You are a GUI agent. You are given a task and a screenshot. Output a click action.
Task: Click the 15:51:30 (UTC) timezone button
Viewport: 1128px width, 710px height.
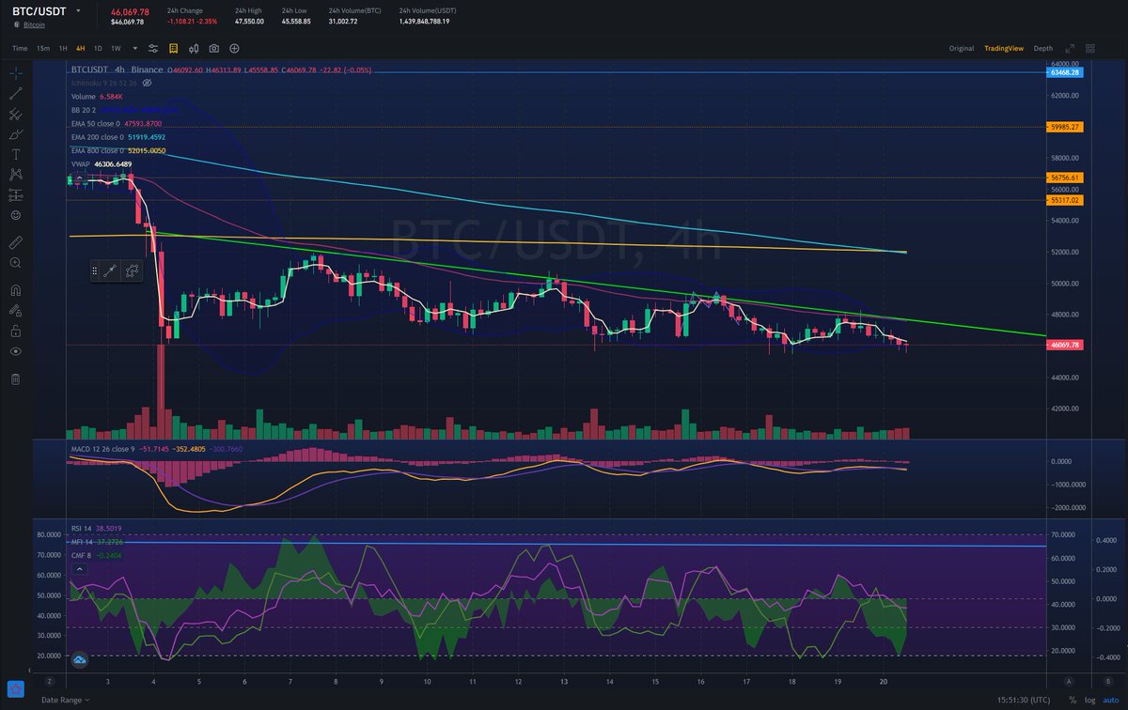pos(1025,701)
